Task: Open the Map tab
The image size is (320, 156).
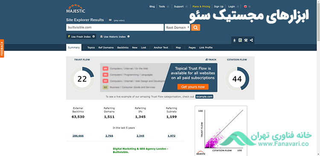Action: coord(178,48)
